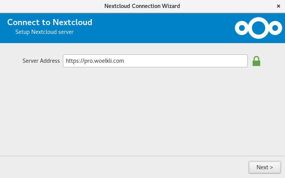Click the "Server Address" label
Image resolution: width=285 pixels, height=178 pixels.
point(41,61)
